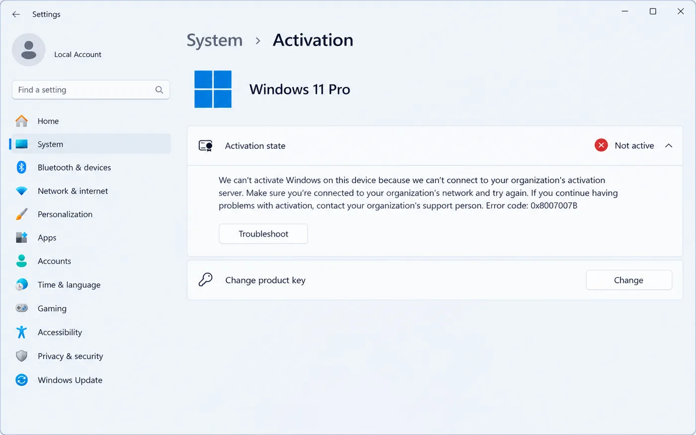Click the Bluetooth icon in sidebar
The height and width of the screenshot is (435, 696).
[21, 167]
